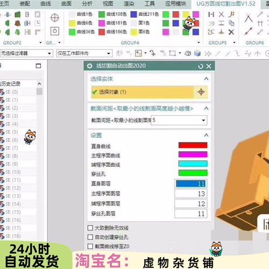Click the large scissors-like icon in GROUP6
Viewport: 269px width, 269px height.
[249, 18]
